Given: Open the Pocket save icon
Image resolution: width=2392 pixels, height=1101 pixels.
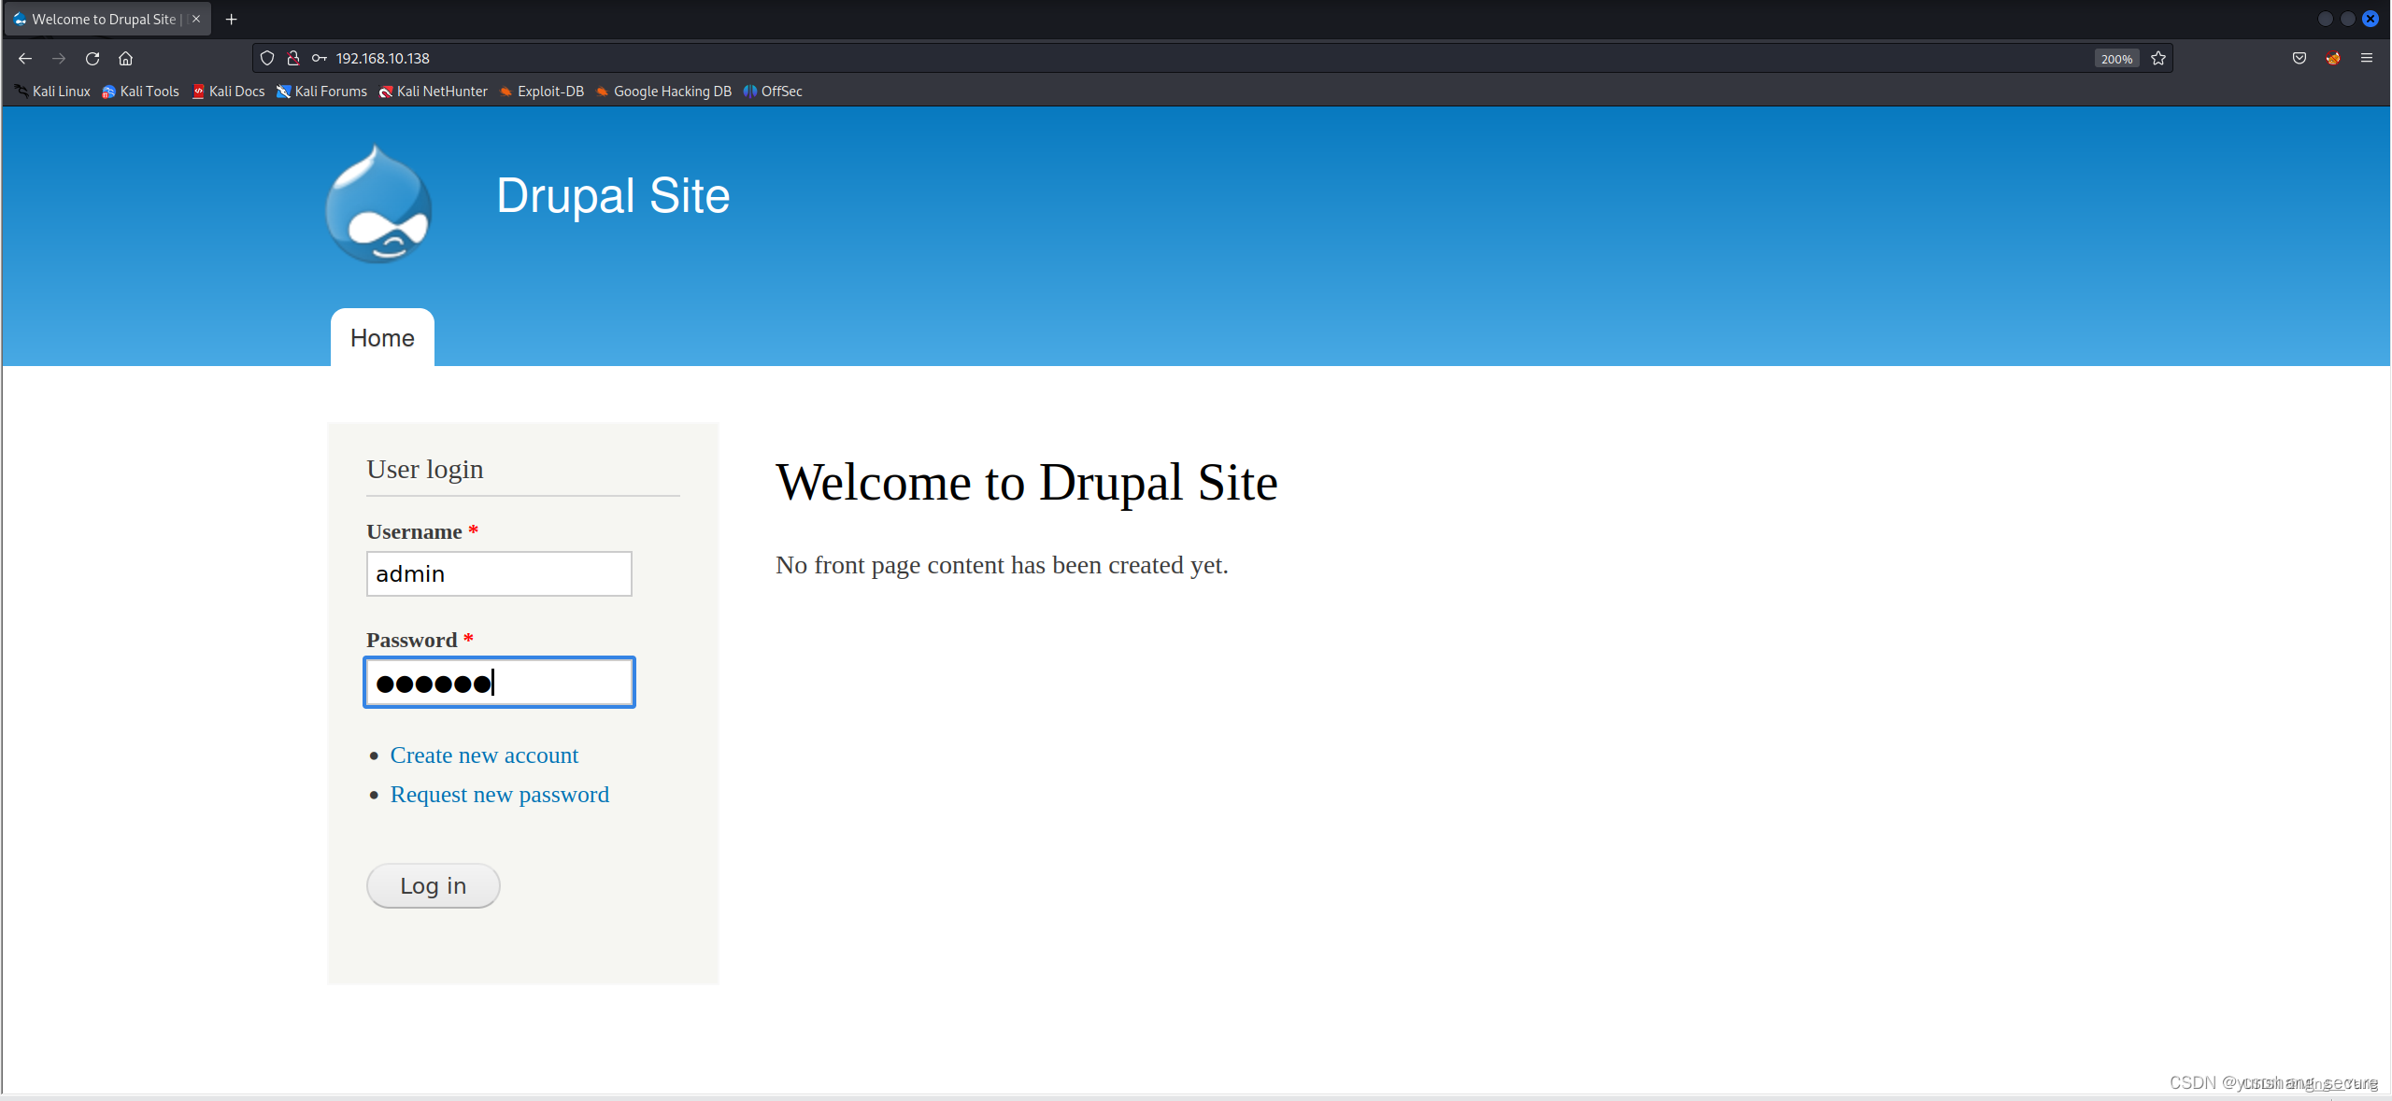Looking at the screenshot, I should click(x=2299, y=58).
